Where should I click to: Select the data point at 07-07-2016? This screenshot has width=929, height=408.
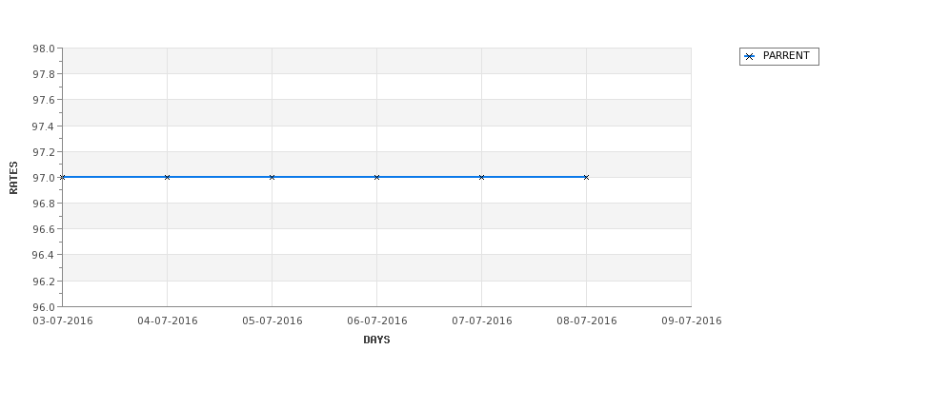point(482,178)
